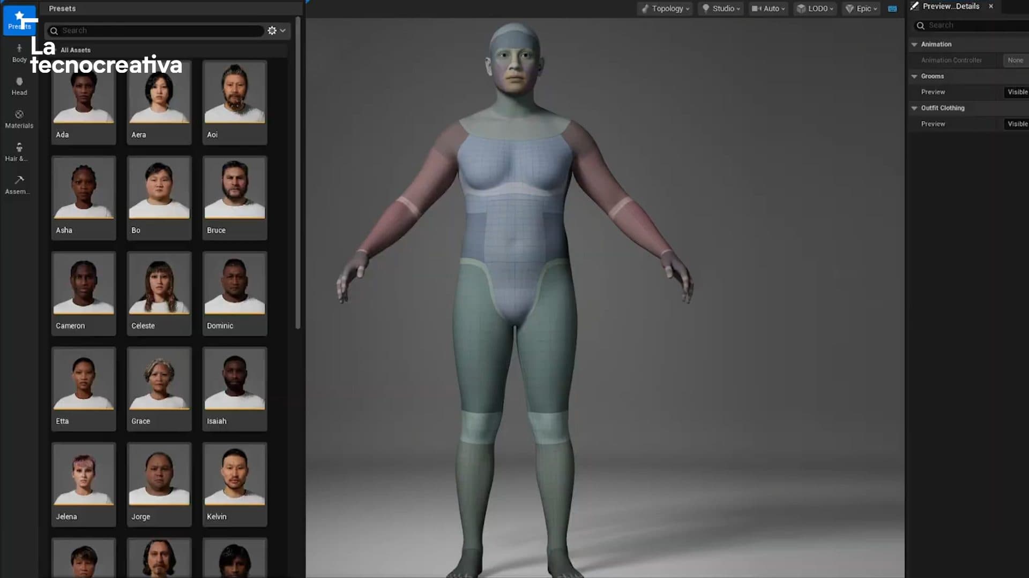The width and height of the screenshot is (1029, 578).
Task: Open the Studio lighting dropdown
Action: pyautogui.click(x=721, y=9)
